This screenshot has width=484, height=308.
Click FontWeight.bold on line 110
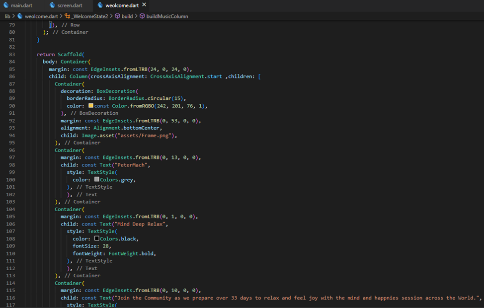point(131,254)
